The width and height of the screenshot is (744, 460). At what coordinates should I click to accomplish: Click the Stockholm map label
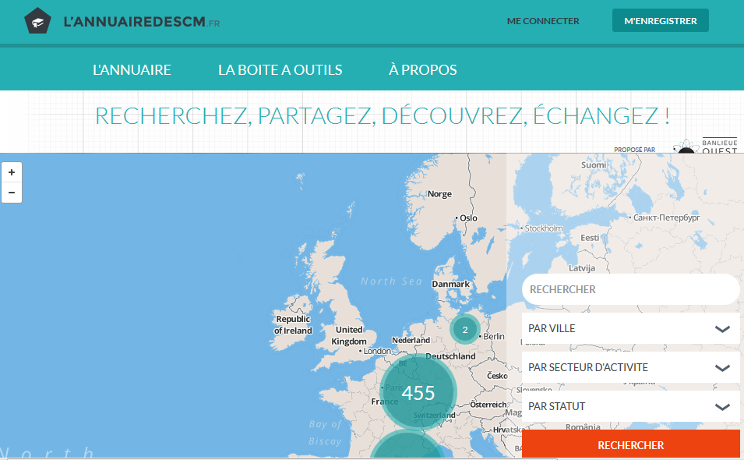tap(543, 228)
